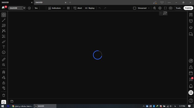Select the brush drawing tool
Viewport: 194px width, 108px height.
(4, 42)
